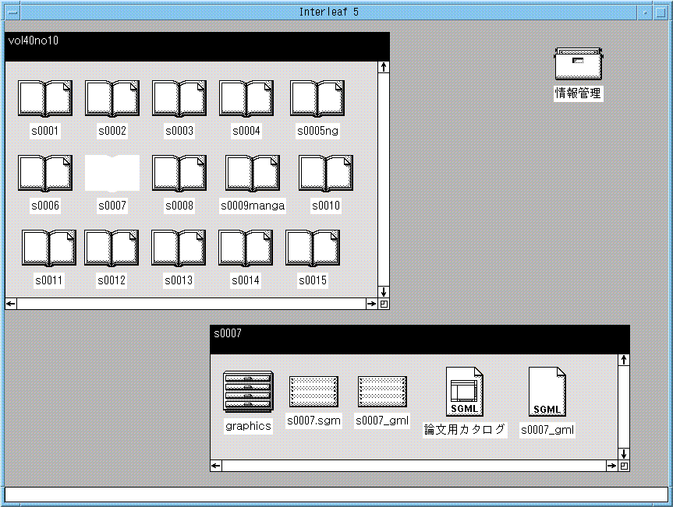Open the s0001 book icon
This screenshot has width=673, height=507.
pyautogui.click(x=45, y=99)
